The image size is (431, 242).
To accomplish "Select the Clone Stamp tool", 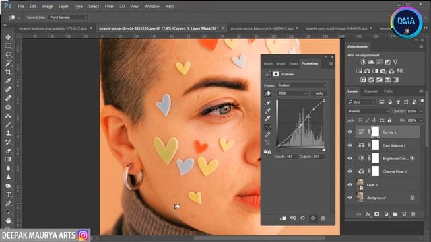I will (x=8, y=133).
